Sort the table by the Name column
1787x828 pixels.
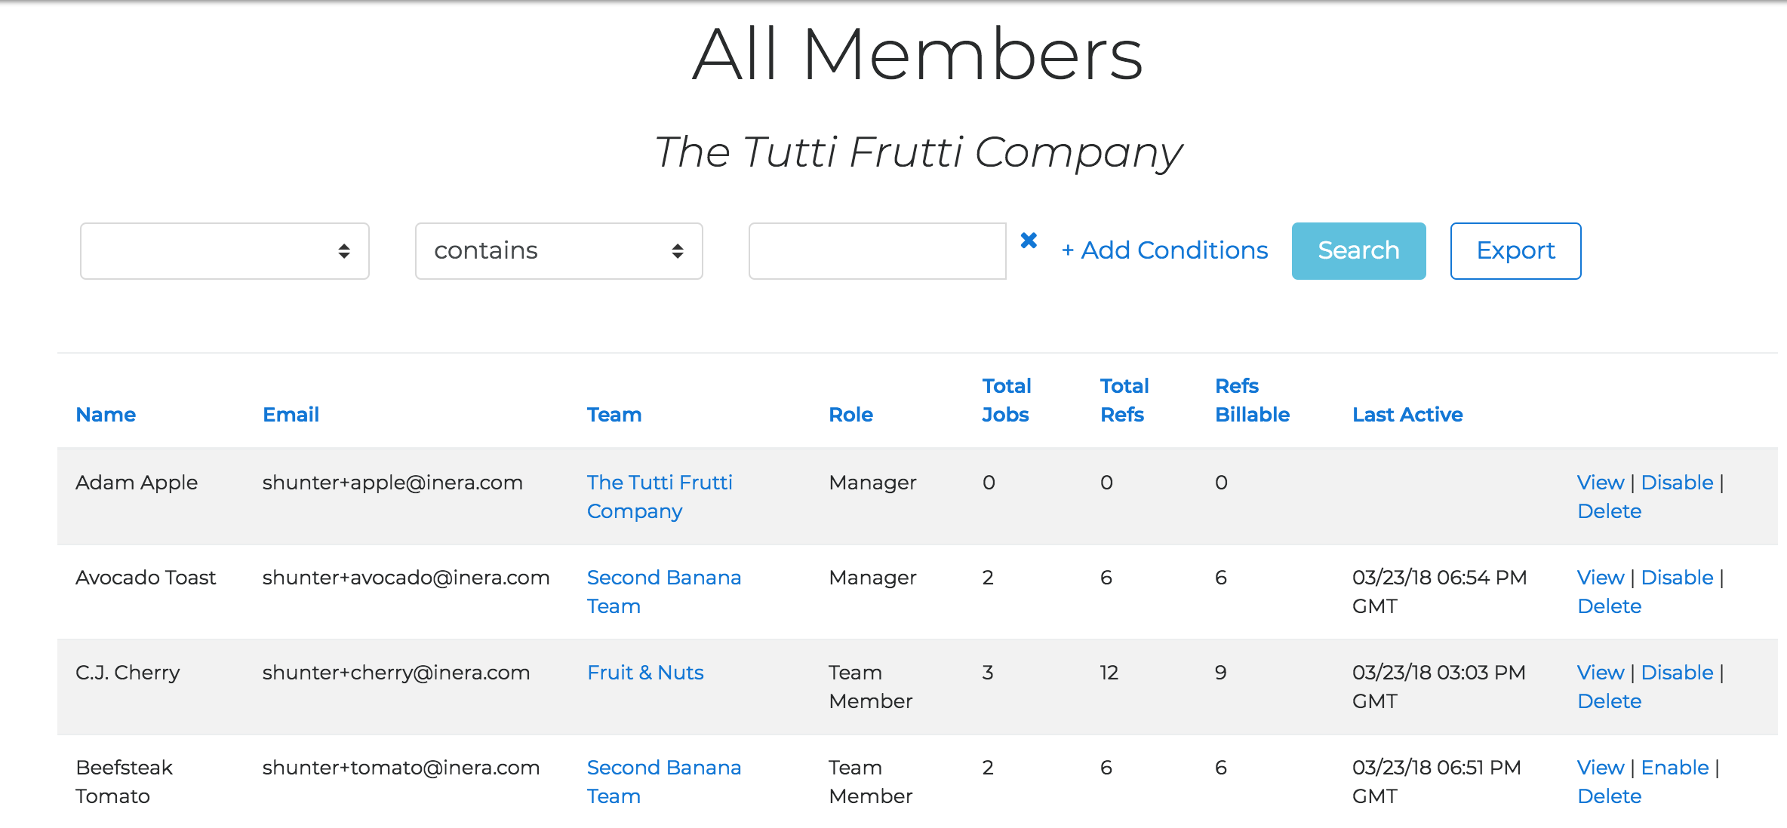click(x=106, y=415)
